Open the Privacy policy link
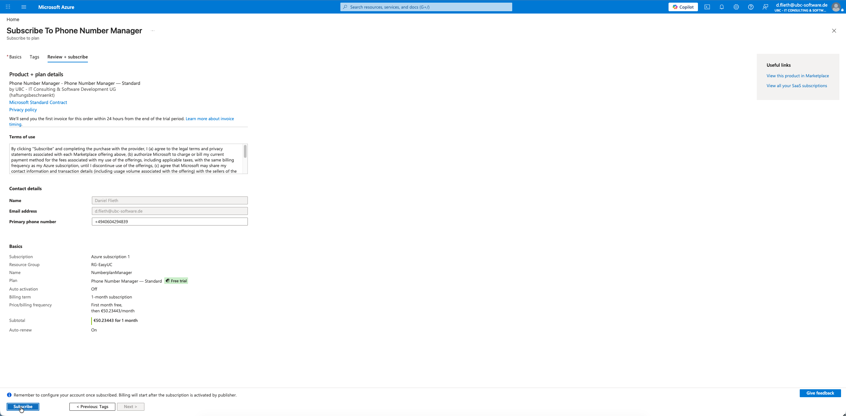The width and height of the screenshot is (846, 416). click(23, 110)
